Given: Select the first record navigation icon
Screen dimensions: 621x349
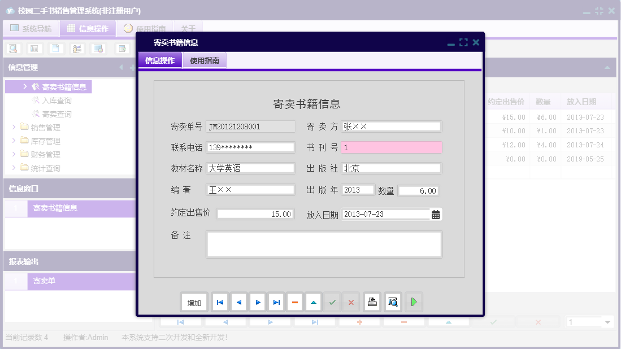Looking at the screenshot, I should pyautogui.click(x=220, y=302).
